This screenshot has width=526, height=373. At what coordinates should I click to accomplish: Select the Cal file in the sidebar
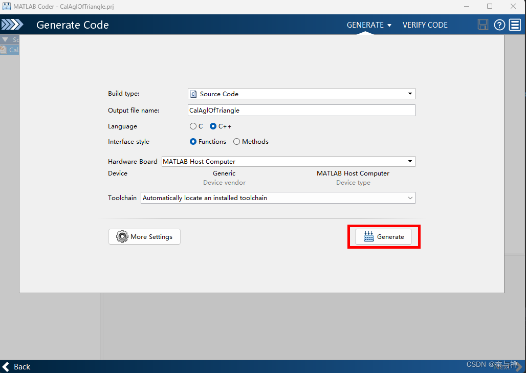tap(9, 50)
